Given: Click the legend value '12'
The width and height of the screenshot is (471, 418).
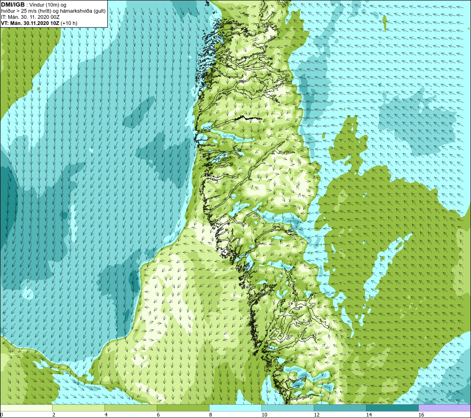Looking at the screenshot, I should [317, 415].
